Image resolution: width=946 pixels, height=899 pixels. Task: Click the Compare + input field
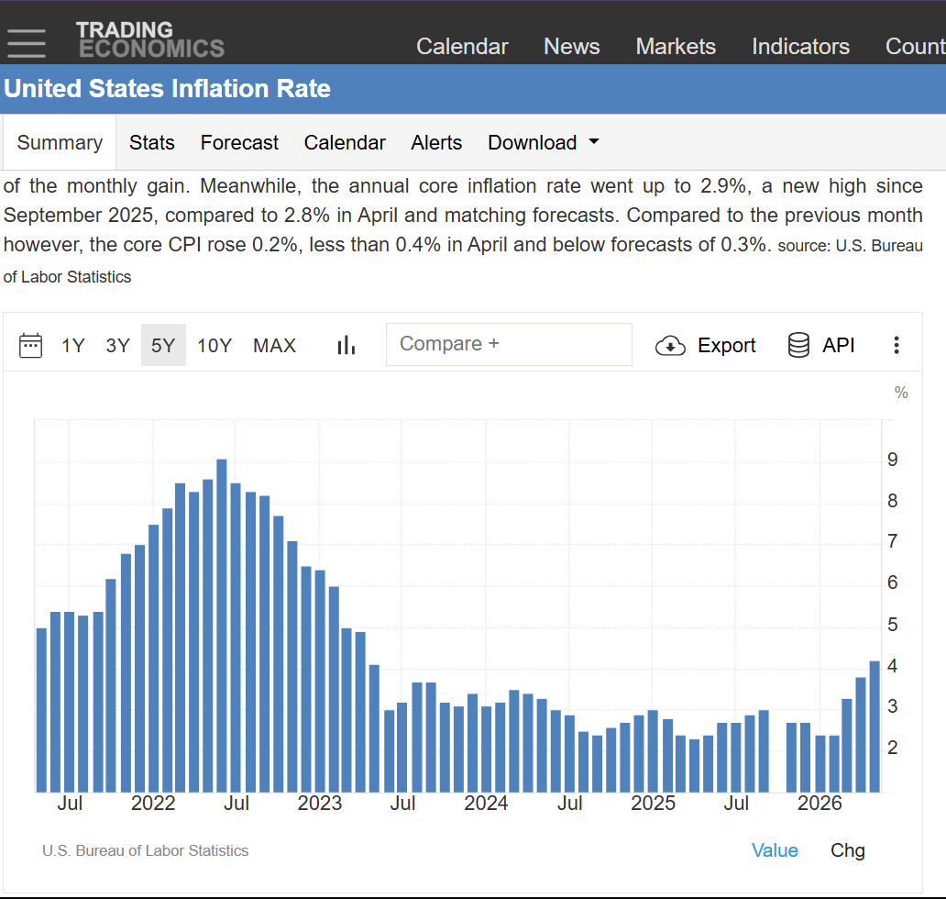point(509,344)
